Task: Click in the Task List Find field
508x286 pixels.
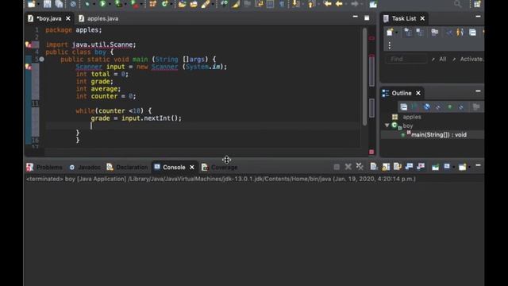Action: (x=406, y=59)
